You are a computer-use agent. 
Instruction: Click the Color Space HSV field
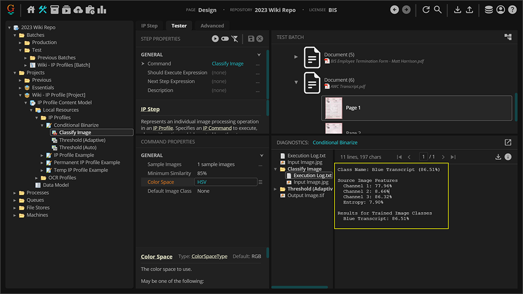coord(225,182)
